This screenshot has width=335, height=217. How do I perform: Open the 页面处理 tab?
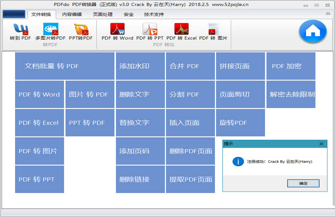point(103,14)
